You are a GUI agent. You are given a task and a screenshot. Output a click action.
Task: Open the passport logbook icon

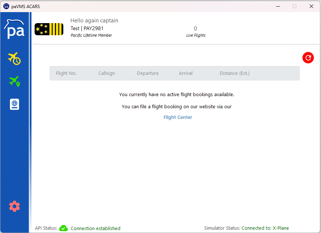(x=14, y=104)
